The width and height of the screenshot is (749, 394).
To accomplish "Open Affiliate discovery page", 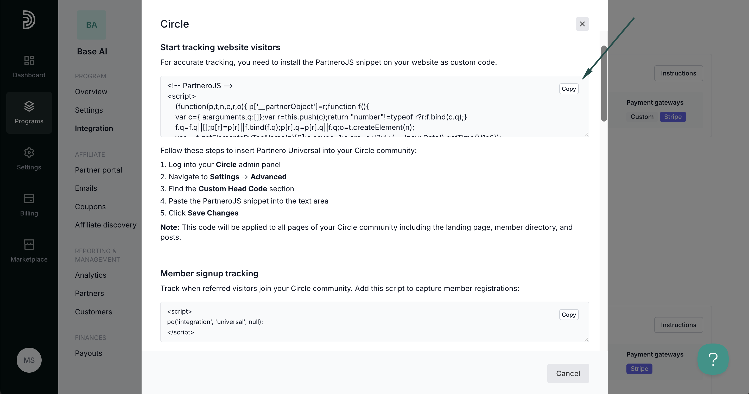I will (x=106, y=225).
